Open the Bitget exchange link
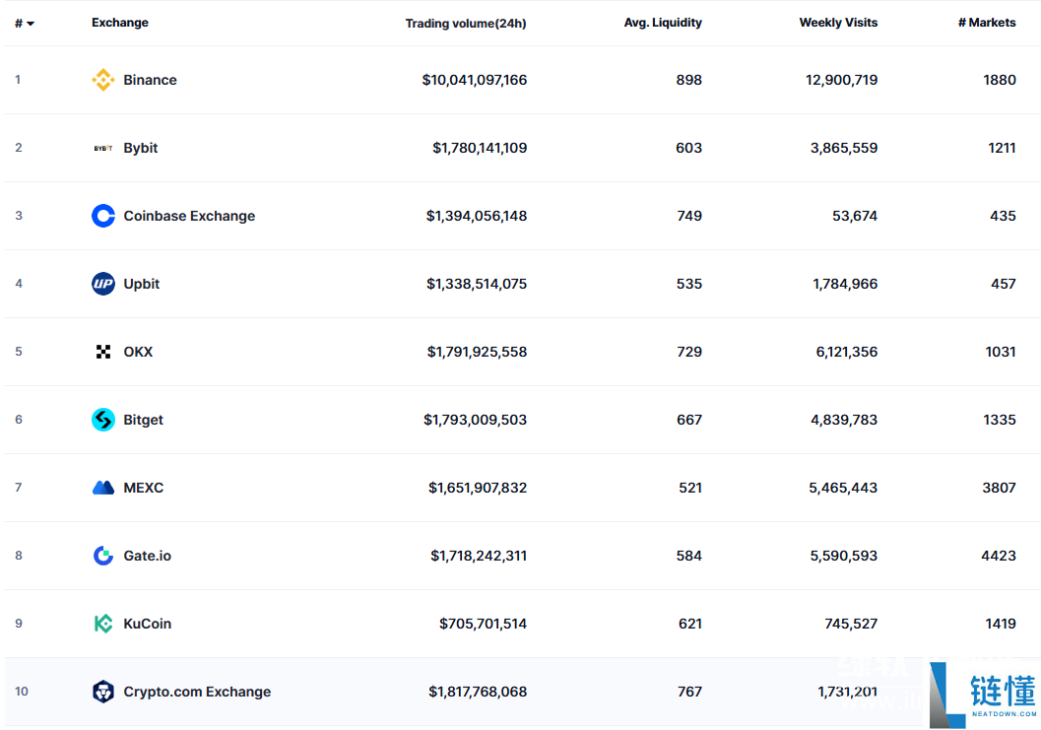The image size is (1041, 730). 144,420
